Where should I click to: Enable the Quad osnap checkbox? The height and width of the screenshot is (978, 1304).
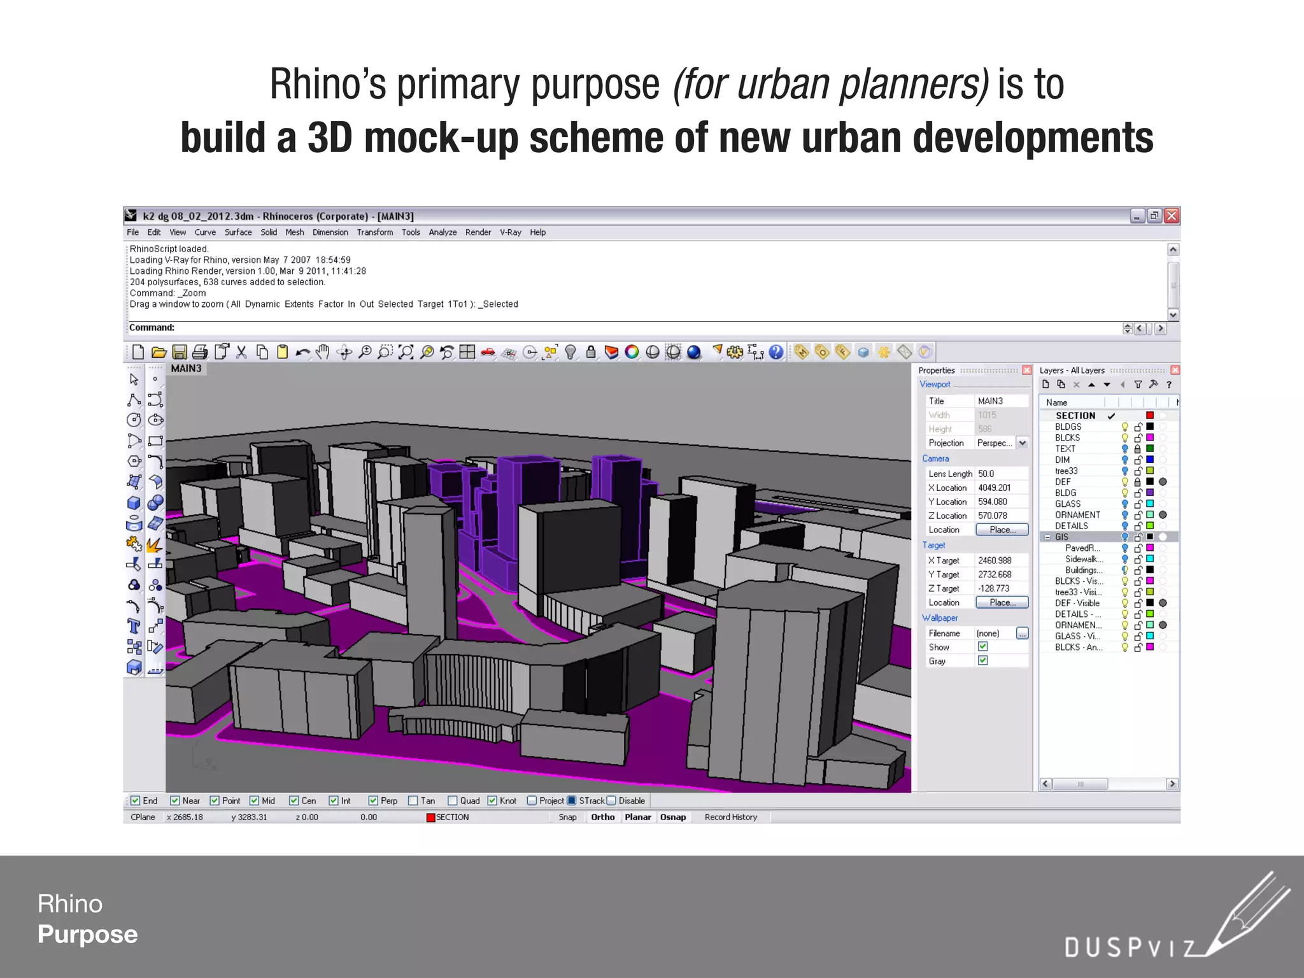(x=453, y=800)
